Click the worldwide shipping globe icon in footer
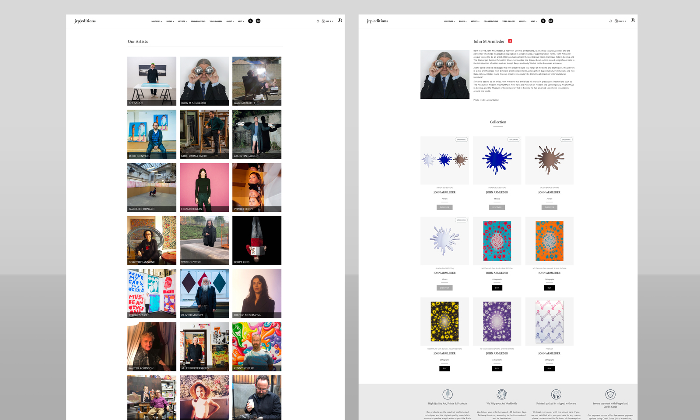Viewport: 700px width, 420px height. 502,394
